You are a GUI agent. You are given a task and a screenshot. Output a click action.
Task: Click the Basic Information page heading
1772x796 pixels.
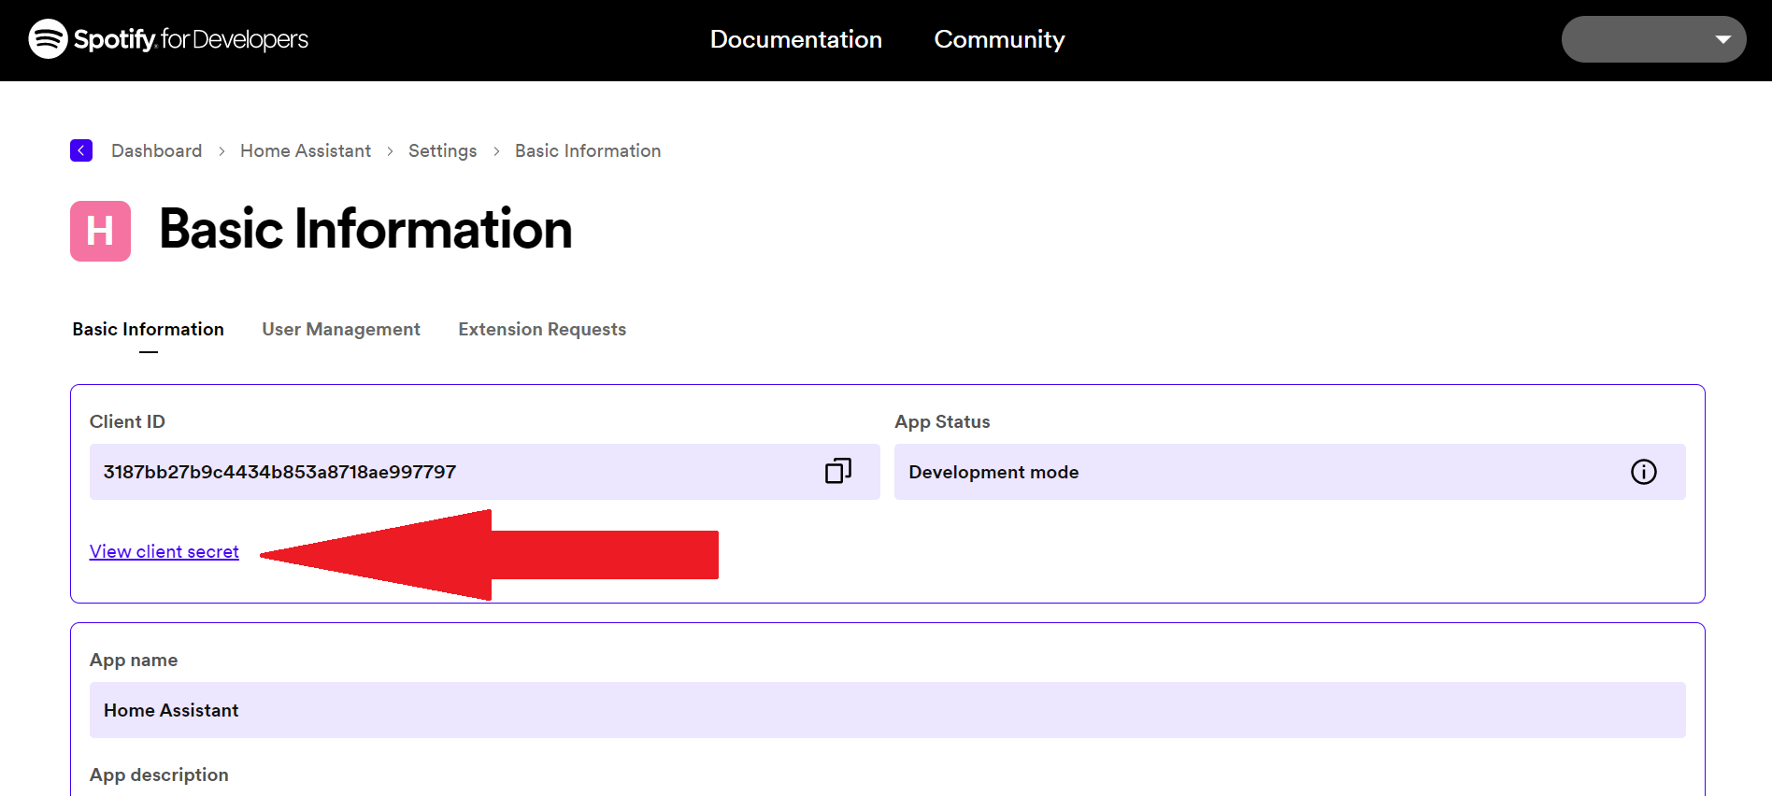point(365,229)
